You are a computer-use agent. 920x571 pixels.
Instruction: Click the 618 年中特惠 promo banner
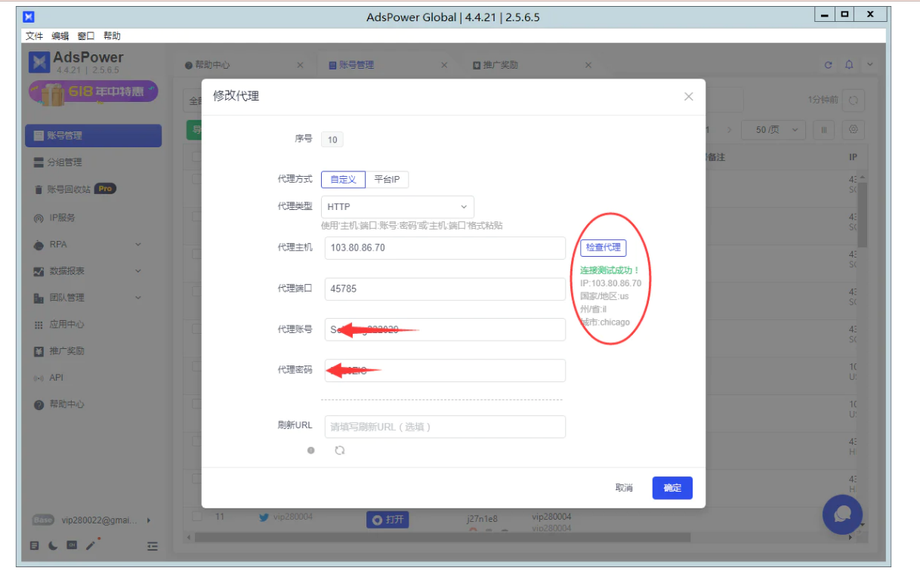pos(93,92)
